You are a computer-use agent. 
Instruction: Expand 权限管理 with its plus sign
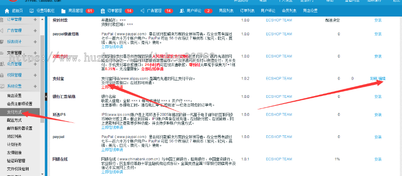(35, 75)
